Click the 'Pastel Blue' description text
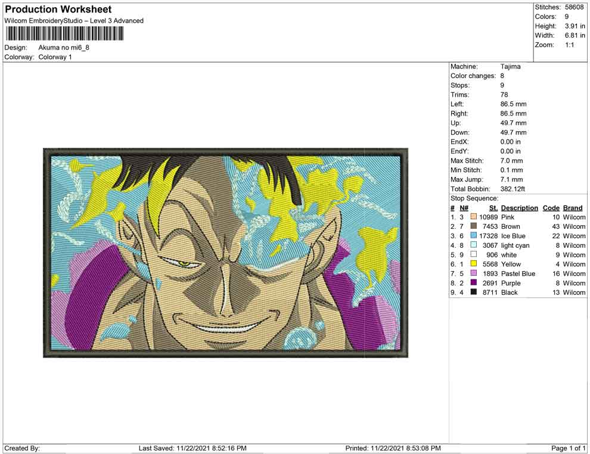 pyautogui.click(x=518, y=273)
